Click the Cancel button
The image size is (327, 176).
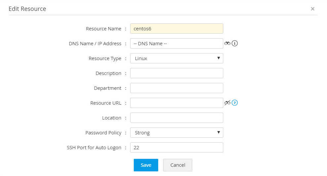[178, 165]
